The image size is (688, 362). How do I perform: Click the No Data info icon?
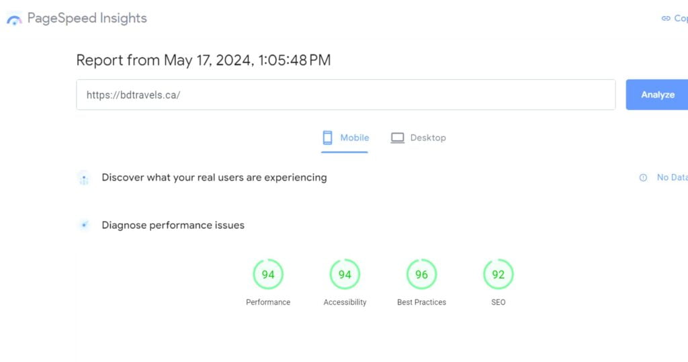click(x=643, y=178)
